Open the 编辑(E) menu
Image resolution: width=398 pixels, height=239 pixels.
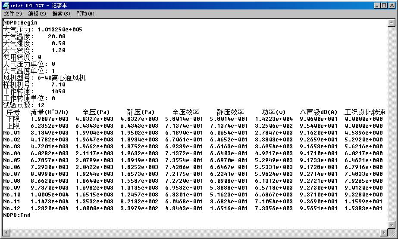[37, 14]
